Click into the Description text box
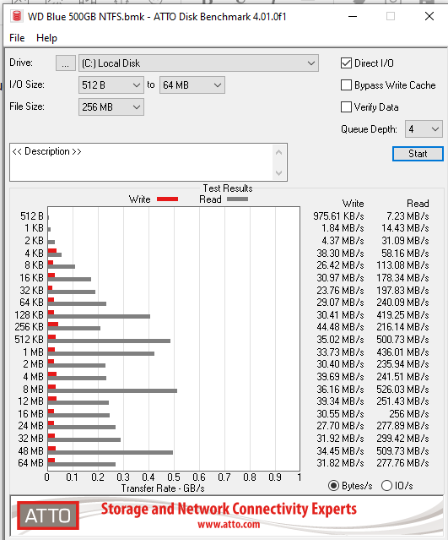This screenshot has width=448, height=540. click(x=141, y=162)
